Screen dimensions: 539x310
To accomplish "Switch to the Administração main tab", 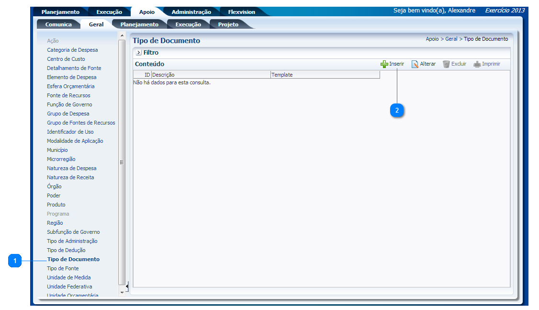I will click(x=191, y=12).
